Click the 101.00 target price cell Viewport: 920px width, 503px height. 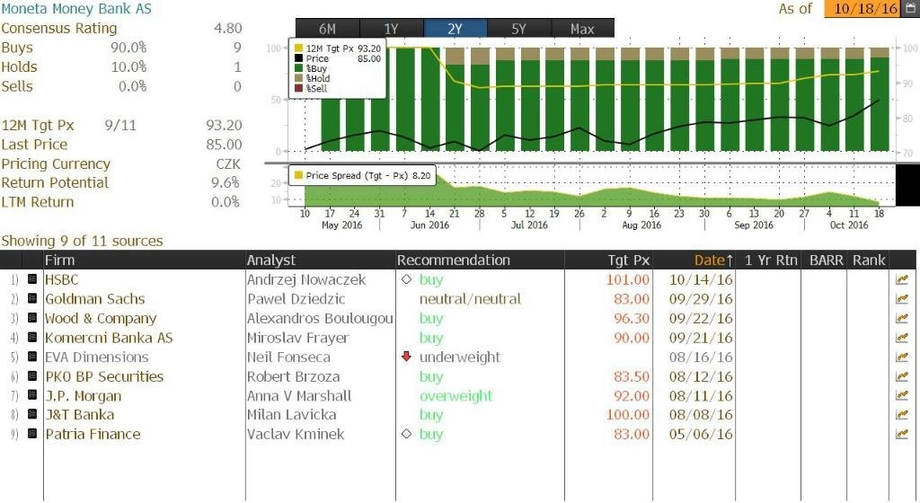pos(627,279)
